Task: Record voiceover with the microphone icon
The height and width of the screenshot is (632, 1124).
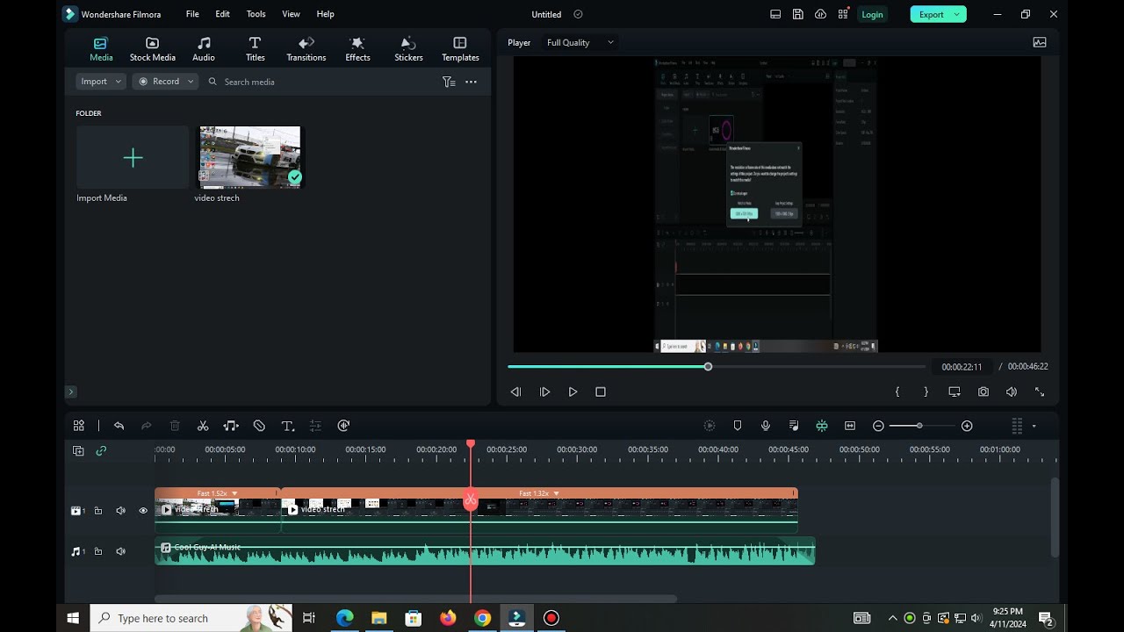Action: click(x=766, y=426)
